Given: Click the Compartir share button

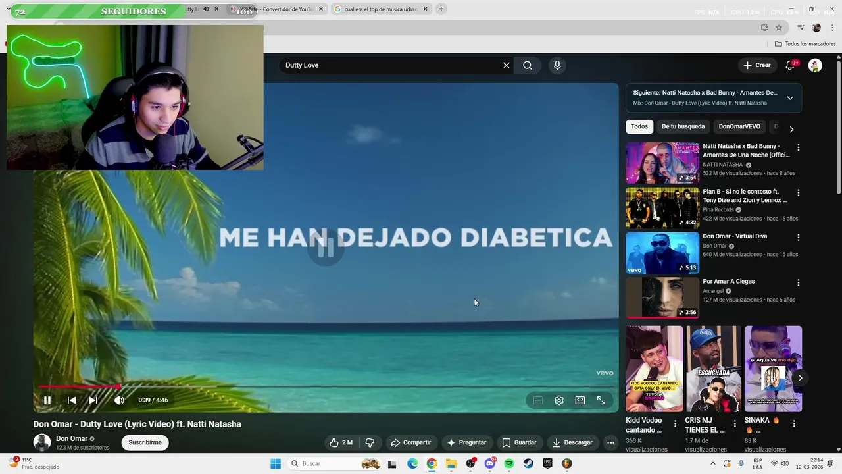Looking at the screenshot, I should (410, 442).
